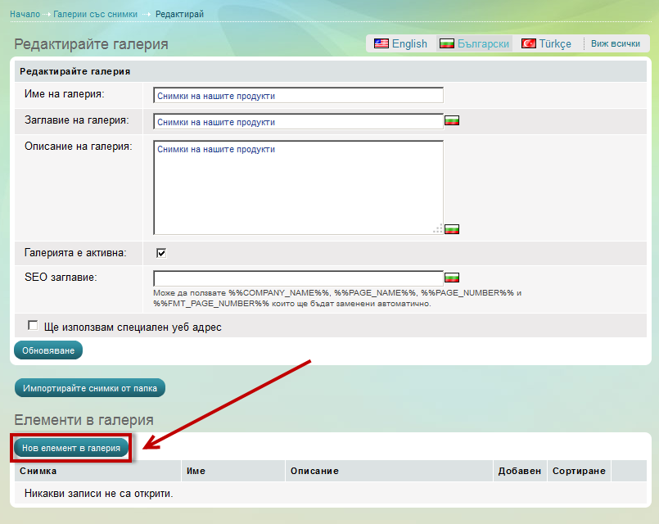The width and height of the screenshot is (659, 524).
Task: Click the Сортиране column header
Action: click(x=579, y=471)
